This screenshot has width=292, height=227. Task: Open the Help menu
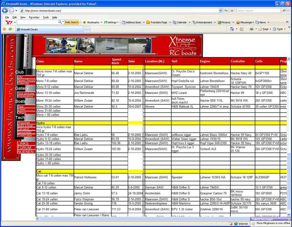tap(55, 17)
